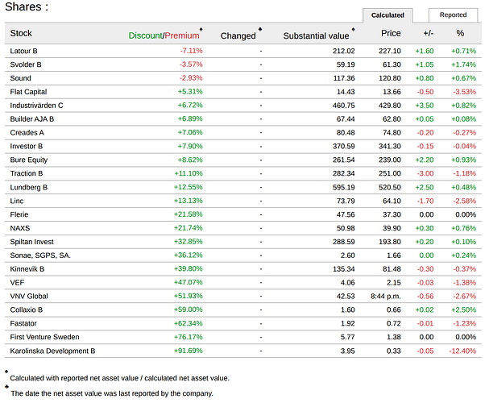Sort by Substantial value column header

click(316, 35)
